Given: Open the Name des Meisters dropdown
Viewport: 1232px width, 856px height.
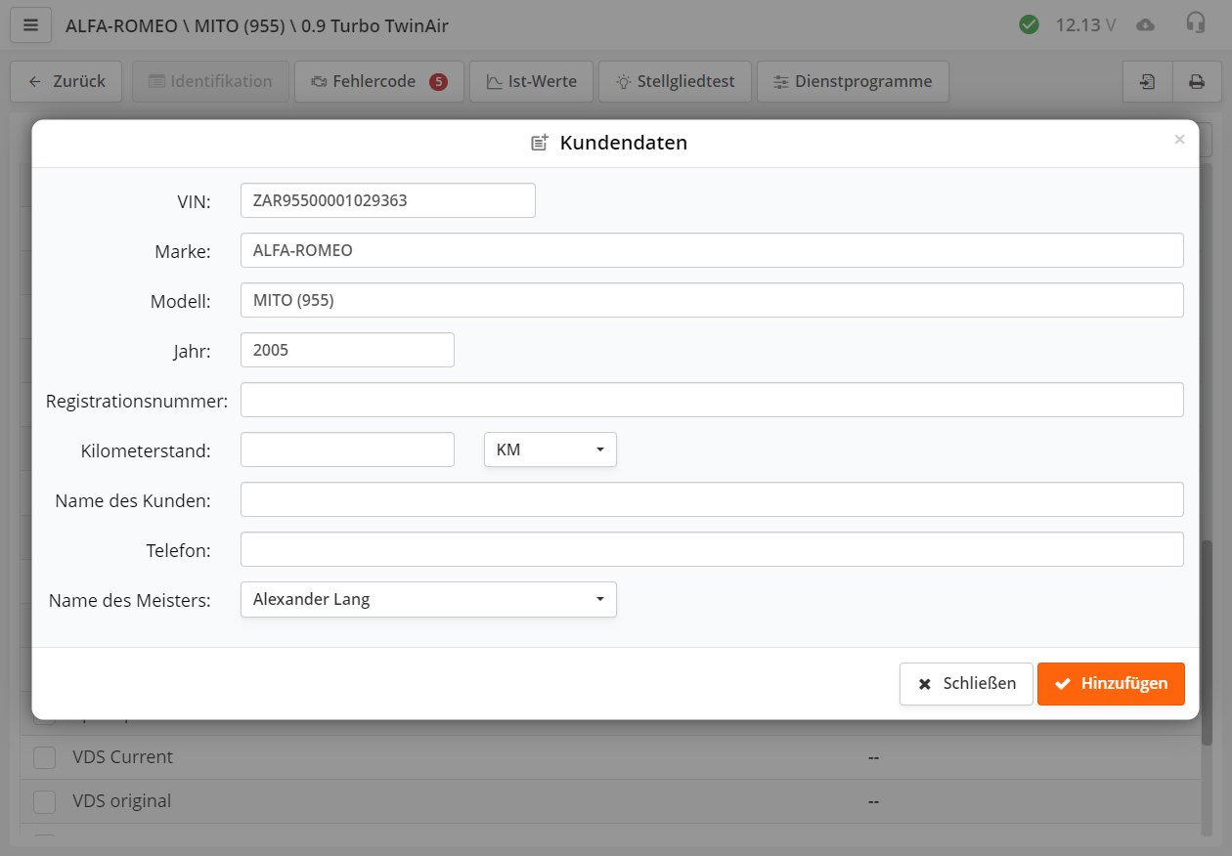Looking at the screenshot, I should click(x=428, y=600).
